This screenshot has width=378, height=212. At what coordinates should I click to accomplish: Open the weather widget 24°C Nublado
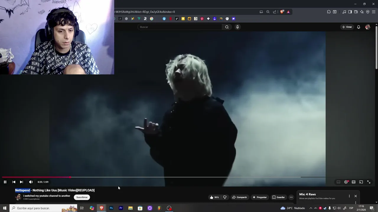pos(293,208)
